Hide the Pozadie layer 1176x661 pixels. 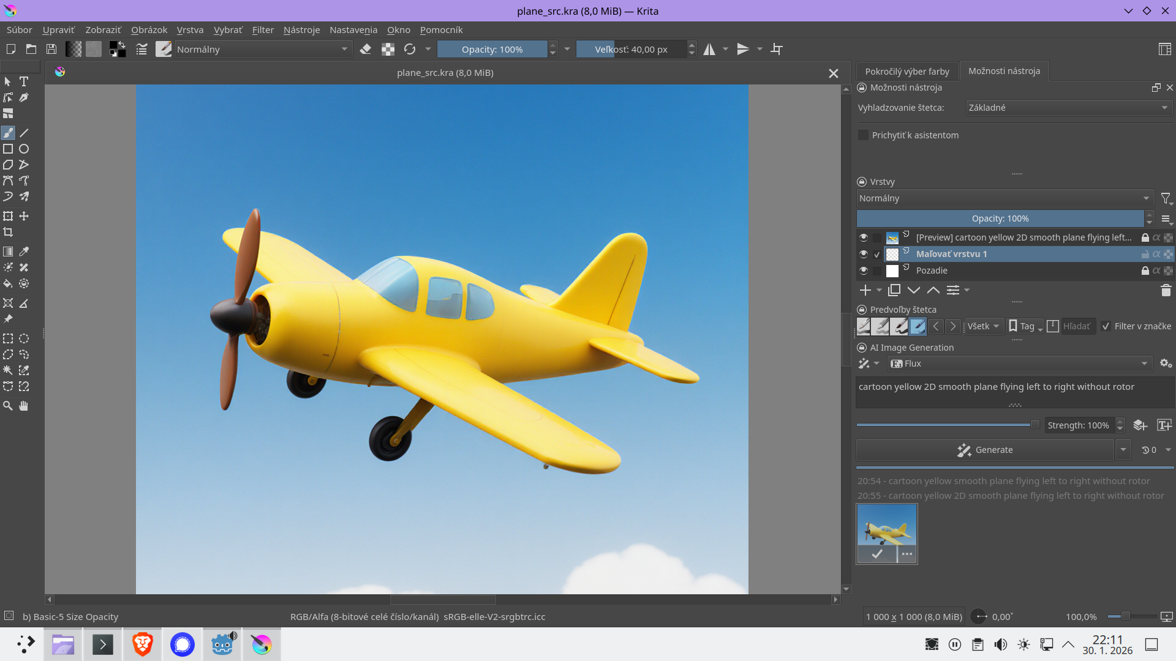[864, 271]
